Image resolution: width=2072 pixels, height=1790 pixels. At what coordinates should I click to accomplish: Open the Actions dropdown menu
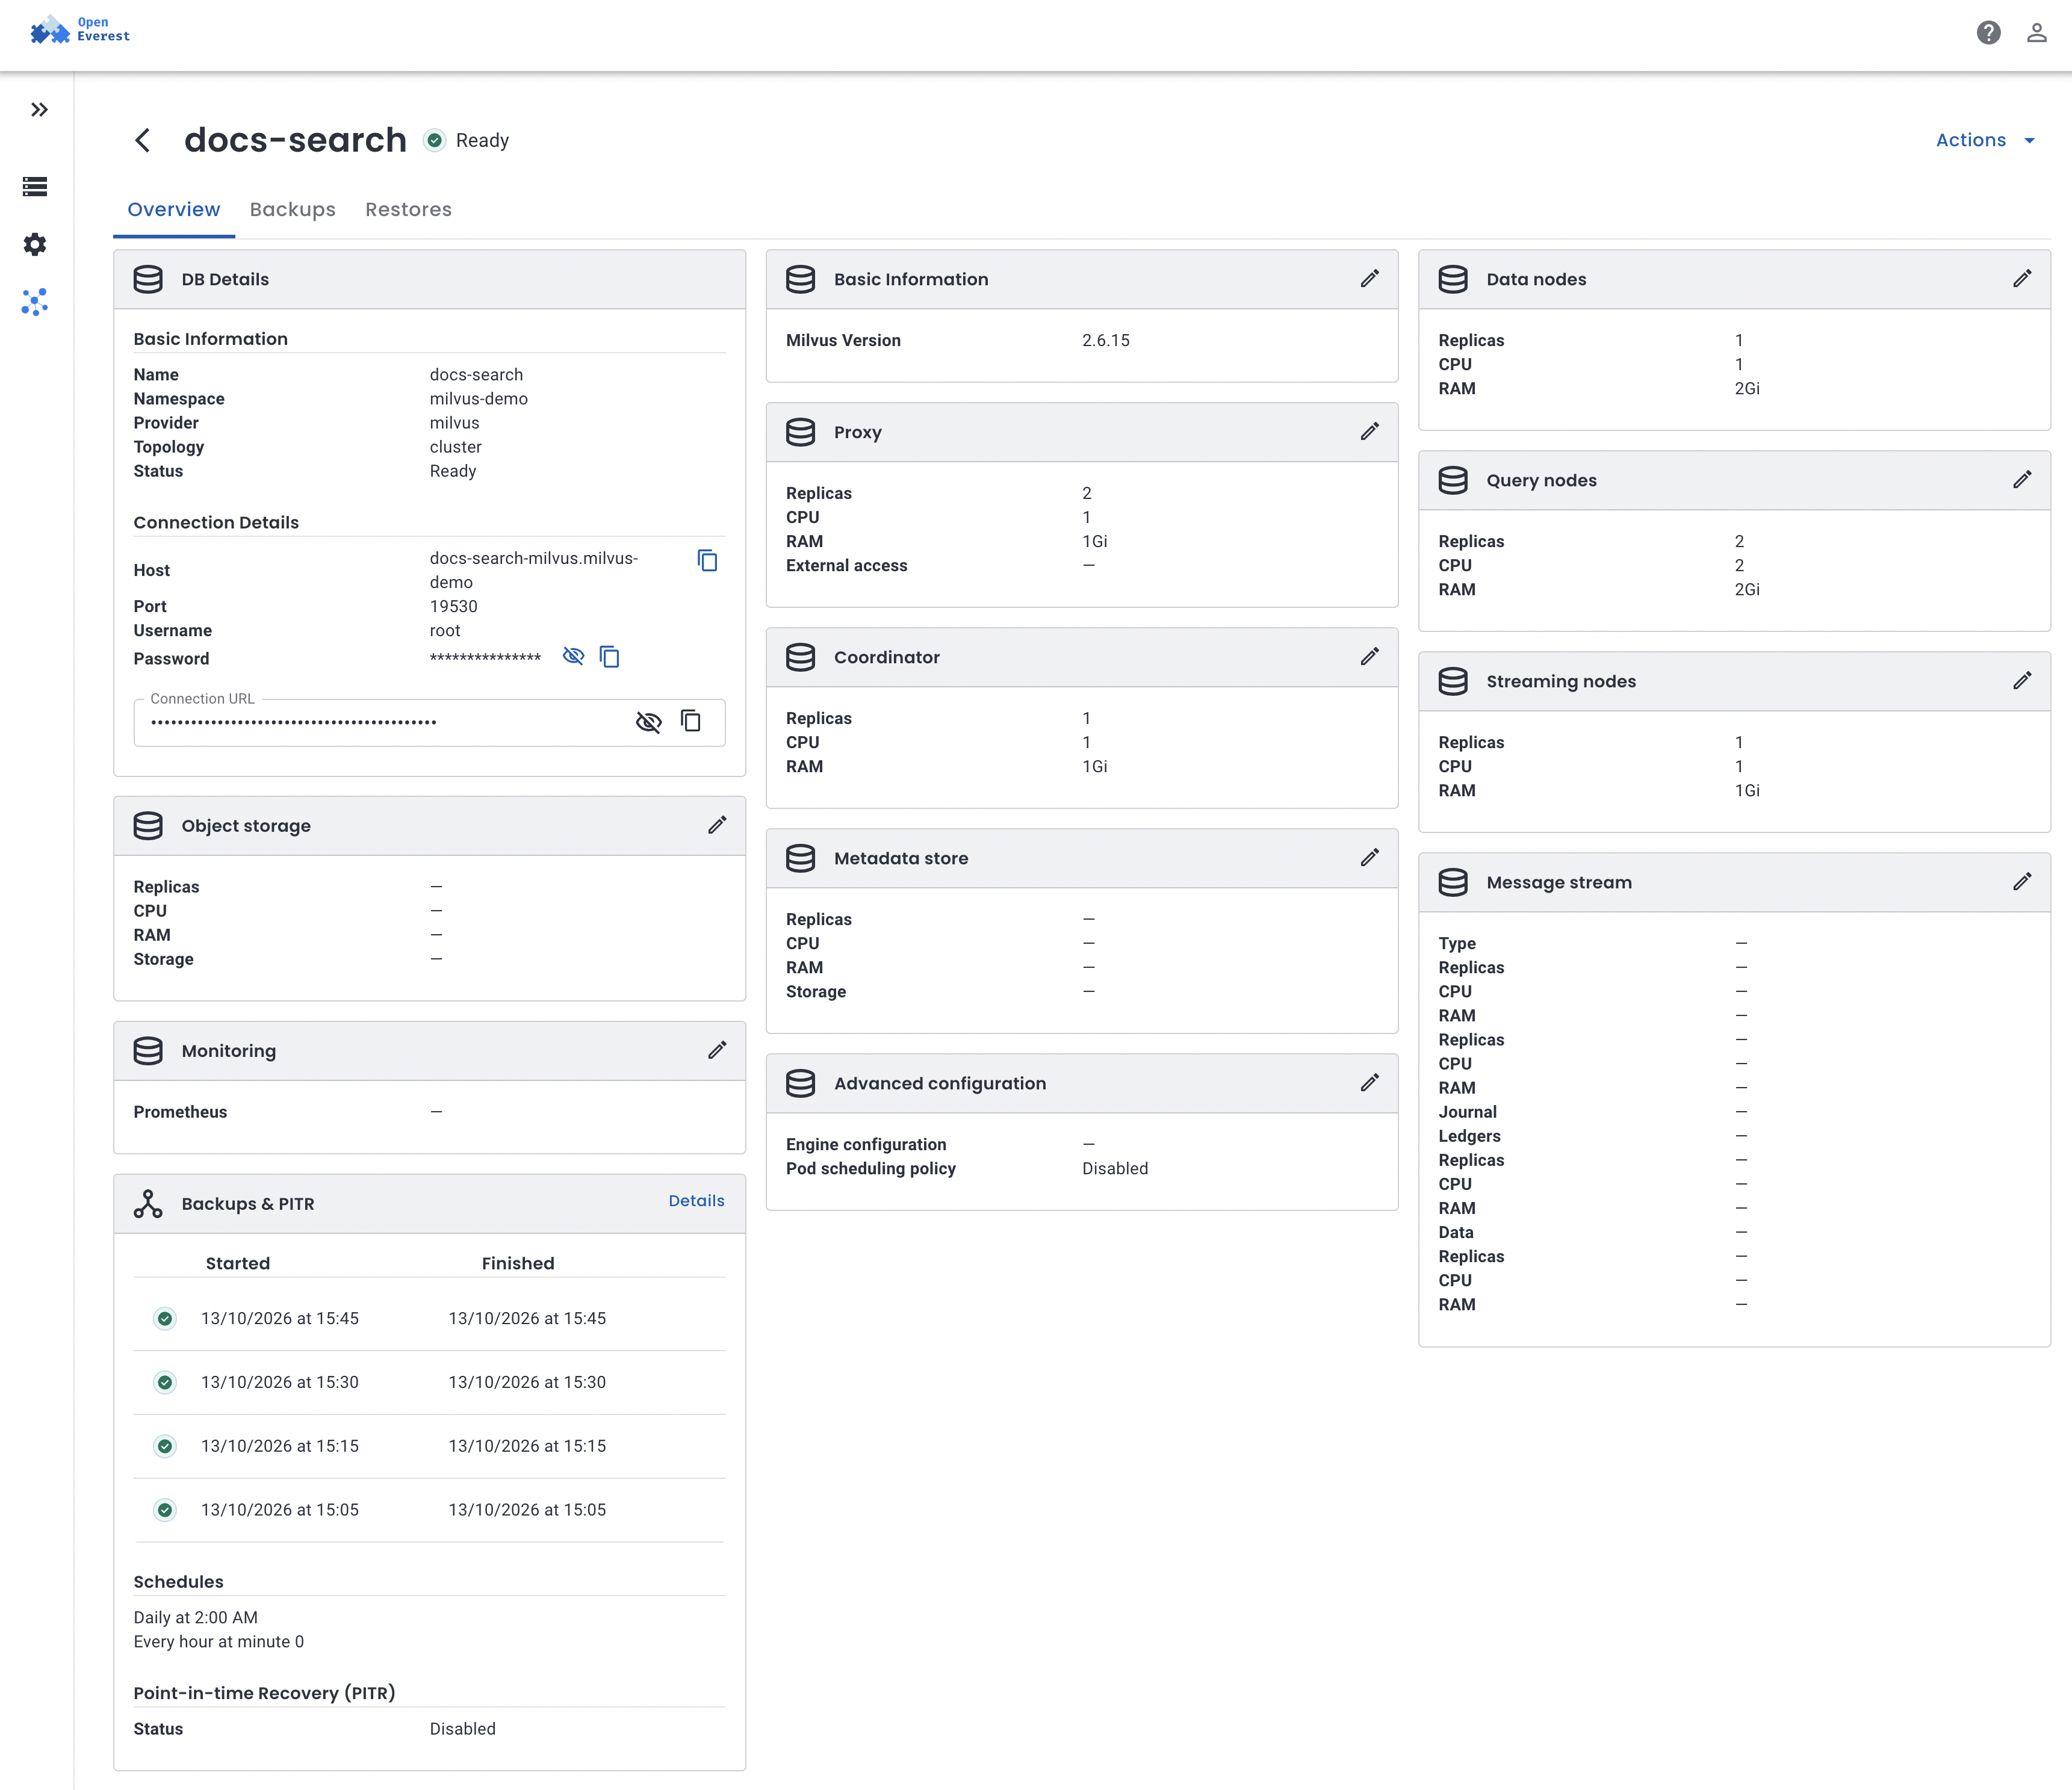tap(1985, 140)
